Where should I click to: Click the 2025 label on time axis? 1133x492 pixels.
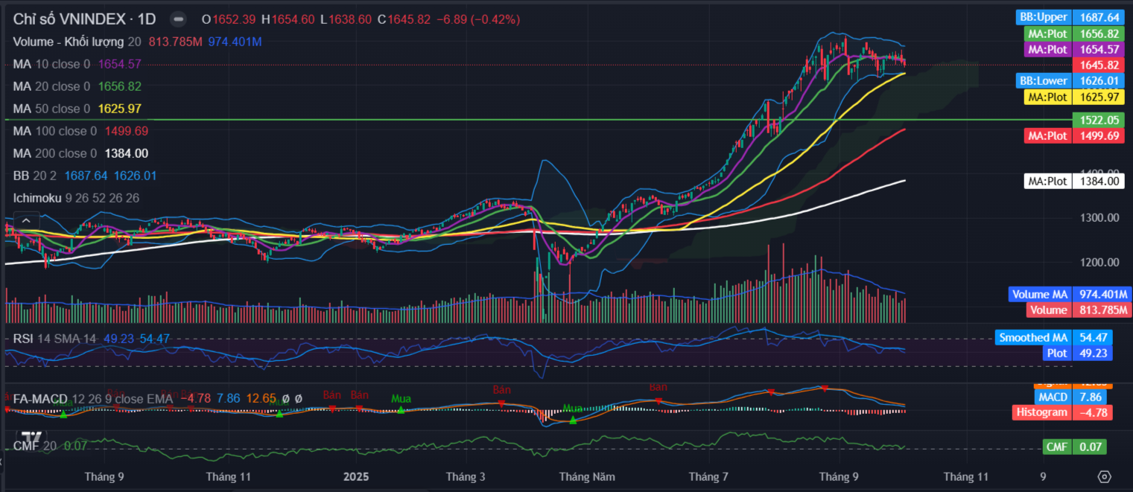(356, 476)
